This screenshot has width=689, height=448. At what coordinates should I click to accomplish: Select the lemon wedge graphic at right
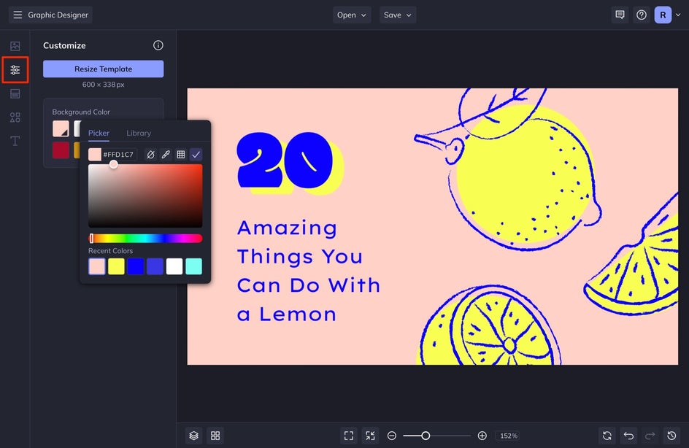click(631, 255)
